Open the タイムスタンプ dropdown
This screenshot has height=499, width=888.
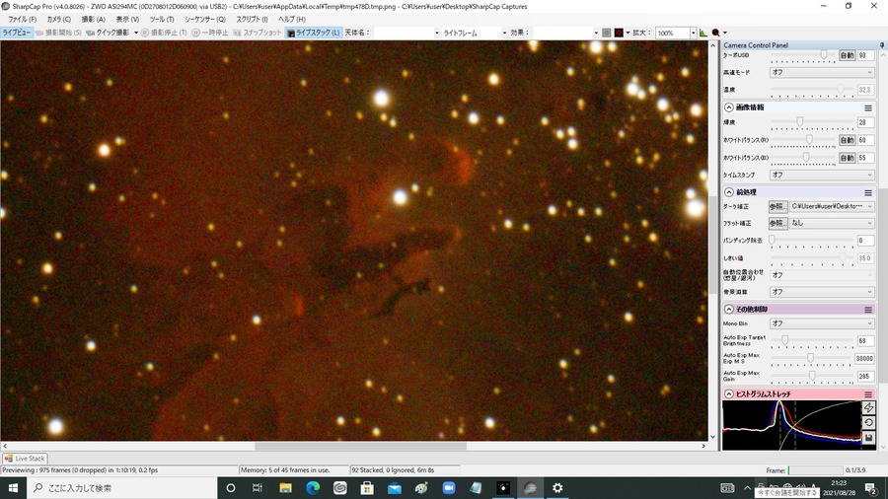tap(822, 175)
